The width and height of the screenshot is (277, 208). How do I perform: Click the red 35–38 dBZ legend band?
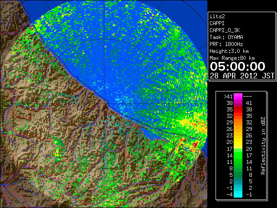tap(238, 110)
